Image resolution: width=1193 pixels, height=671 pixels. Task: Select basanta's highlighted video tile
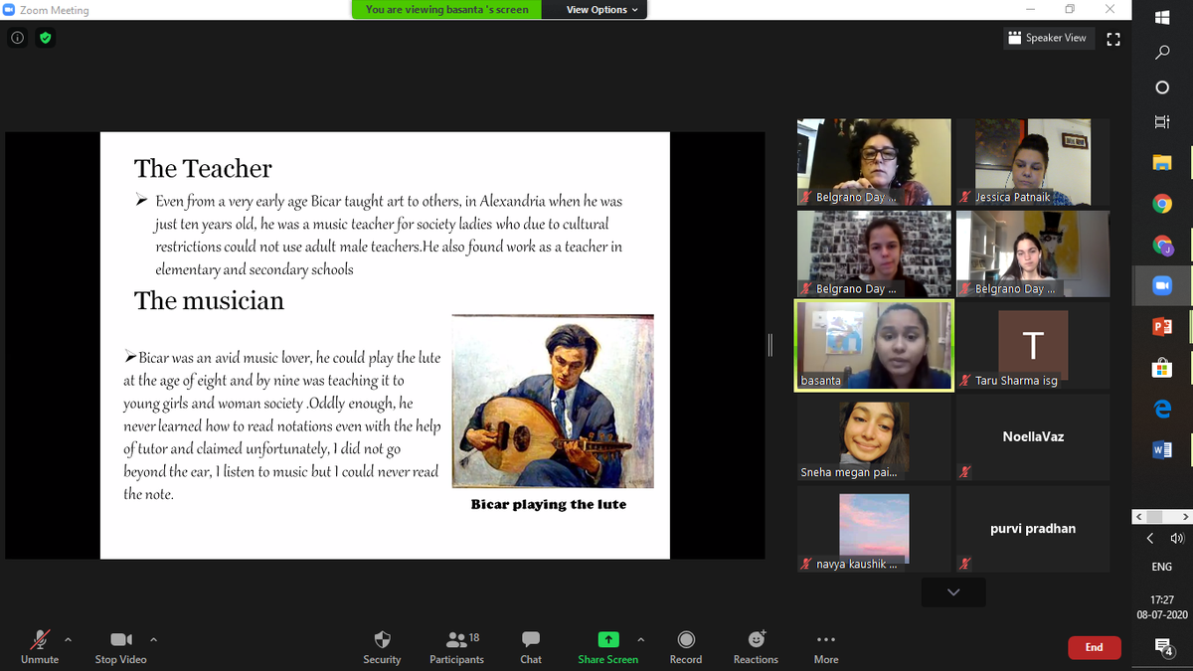point(874,345)
